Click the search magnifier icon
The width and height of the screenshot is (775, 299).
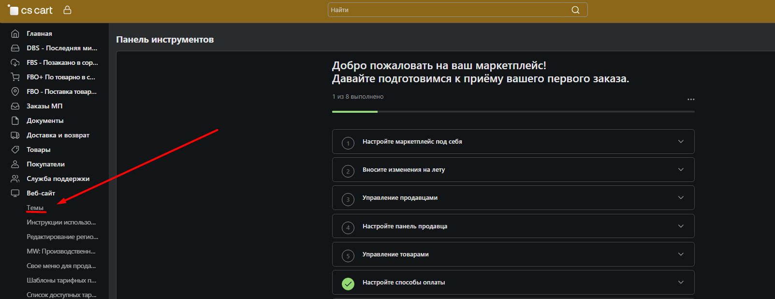tap(575, 10)
